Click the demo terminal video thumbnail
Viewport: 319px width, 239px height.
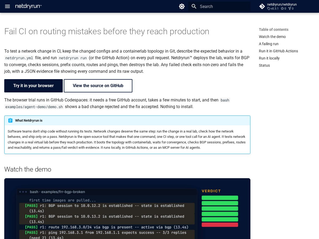(x=127, y=208)
